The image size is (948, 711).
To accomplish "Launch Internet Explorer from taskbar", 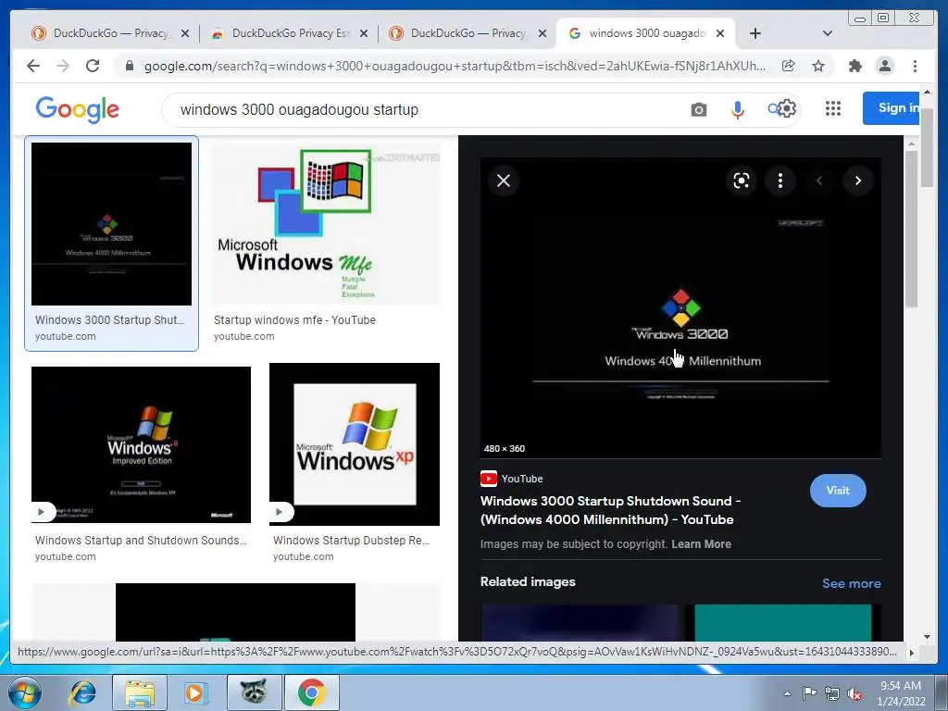I will click(81, 692).
